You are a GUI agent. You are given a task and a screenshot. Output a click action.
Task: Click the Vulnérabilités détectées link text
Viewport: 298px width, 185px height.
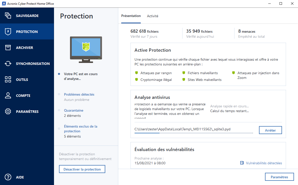tap(264, 163)
